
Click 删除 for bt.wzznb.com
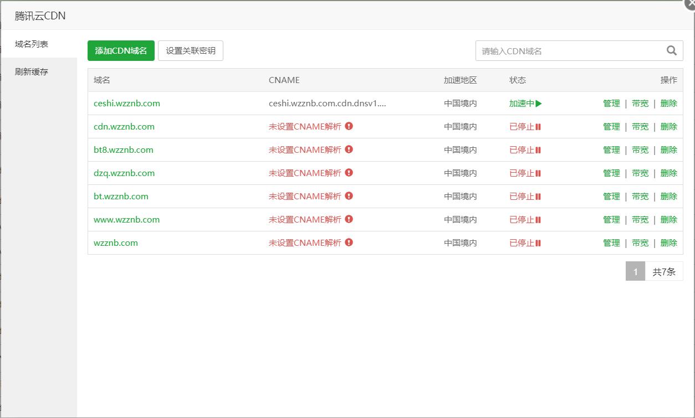pyautogui.click(x=669, y=197)
